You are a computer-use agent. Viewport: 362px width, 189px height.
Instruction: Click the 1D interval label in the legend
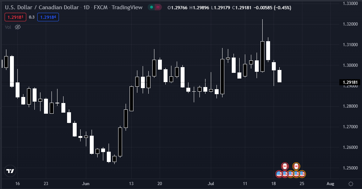click(86, 7)
